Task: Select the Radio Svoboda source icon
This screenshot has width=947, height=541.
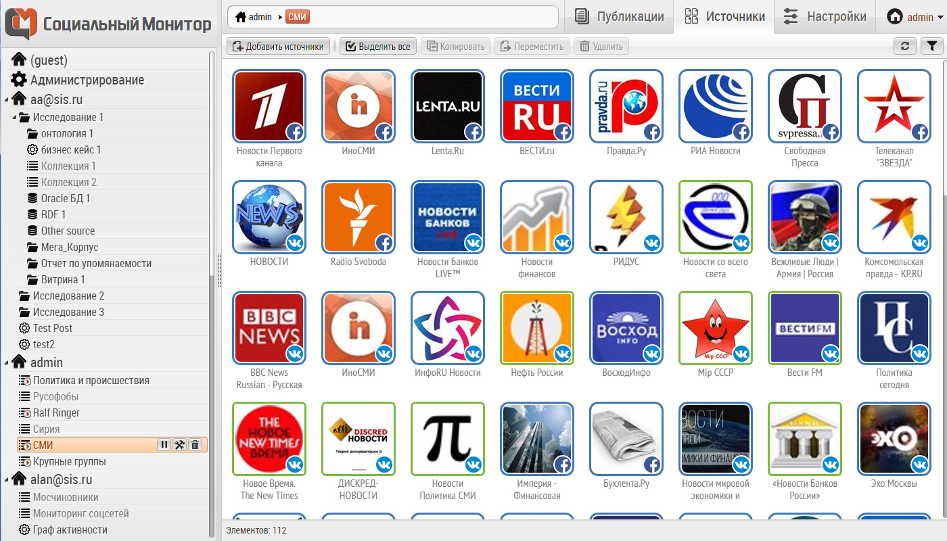Action: point(359,218)
